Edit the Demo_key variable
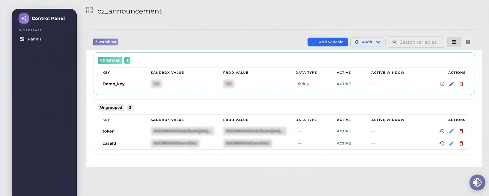This screenshot has width=489, height=196. point(452,84)
